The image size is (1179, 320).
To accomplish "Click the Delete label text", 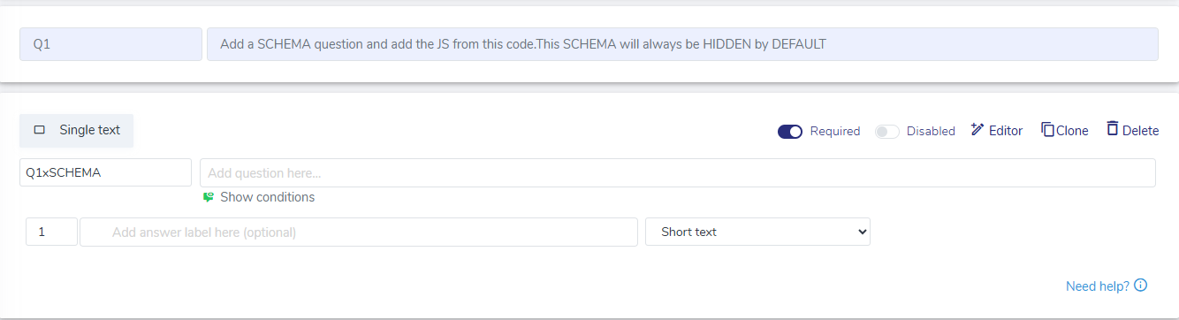I will pyautogui.click(x=1140, y=131).
